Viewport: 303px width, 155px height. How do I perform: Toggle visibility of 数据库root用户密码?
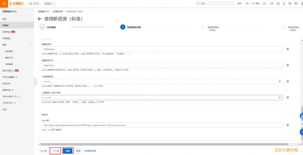point(279,98)
